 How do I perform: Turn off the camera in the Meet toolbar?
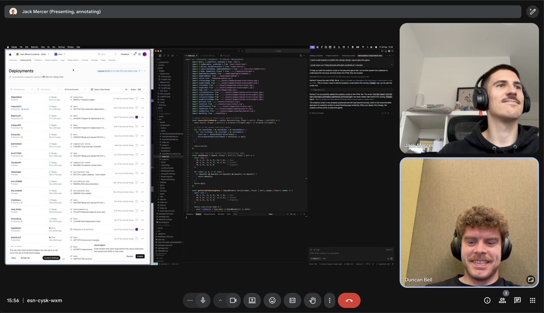[x=233, y=300]
